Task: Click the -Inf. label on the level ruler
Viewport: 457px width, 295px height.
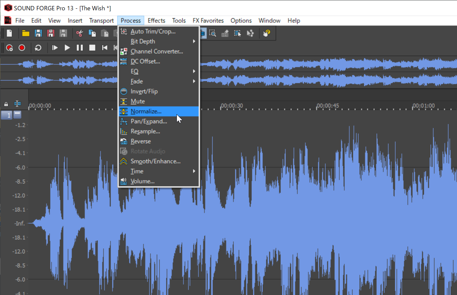Action: [19, 223]
